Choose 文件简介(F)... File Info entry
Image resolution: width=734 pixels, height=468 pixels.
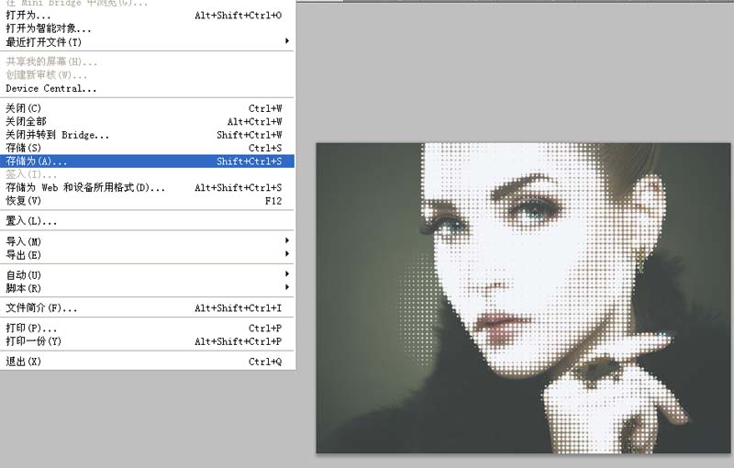(41, 308)
